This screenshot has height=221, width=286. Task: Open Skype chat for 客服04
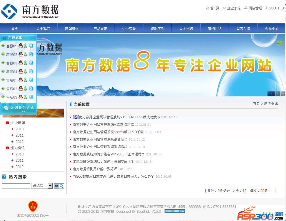(31, 71)
